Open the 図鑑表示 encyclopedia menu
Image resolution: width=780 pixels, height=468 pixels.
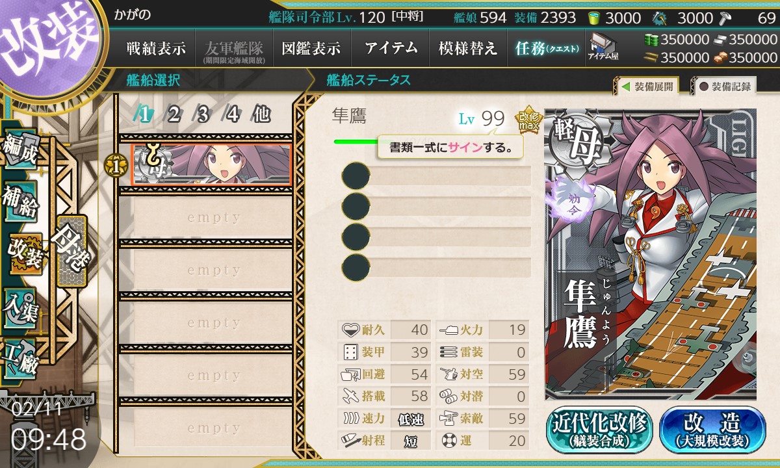pyautogui.click(x=311, y=48)
